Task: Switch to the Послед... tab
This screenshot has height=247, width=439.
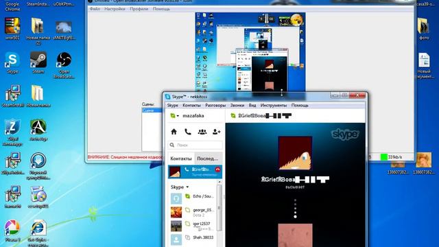Action: 208,158
